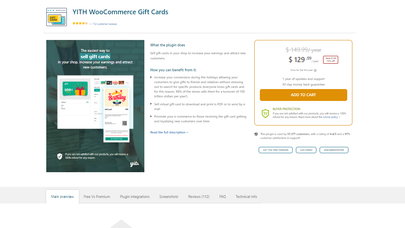Open the refund policy link
The width and height of the screenshot is (405, 228).
[331, 117]
